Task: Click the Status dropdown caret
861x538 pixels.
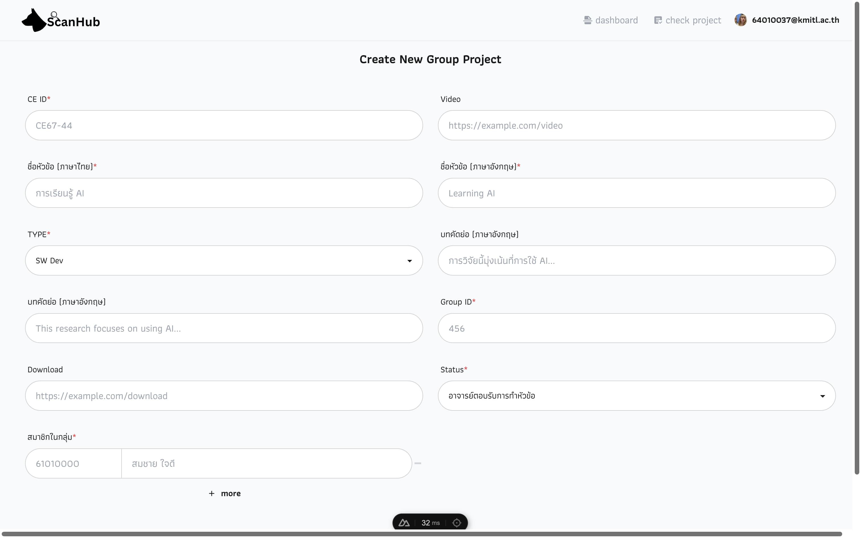Action: (x=822, y=396)
